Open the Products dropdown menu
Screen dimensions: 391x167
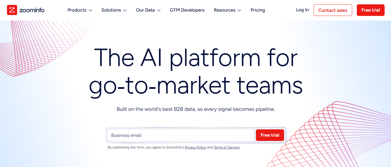[x=77, y=10]
